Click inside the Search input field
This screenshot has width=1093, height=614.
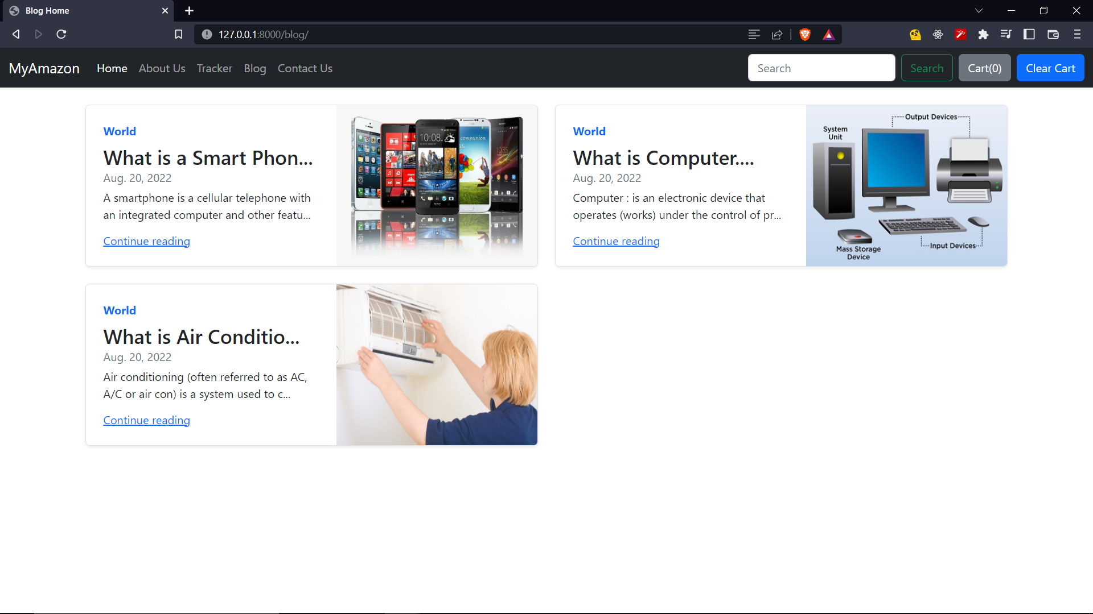click(x=821, y=68)
